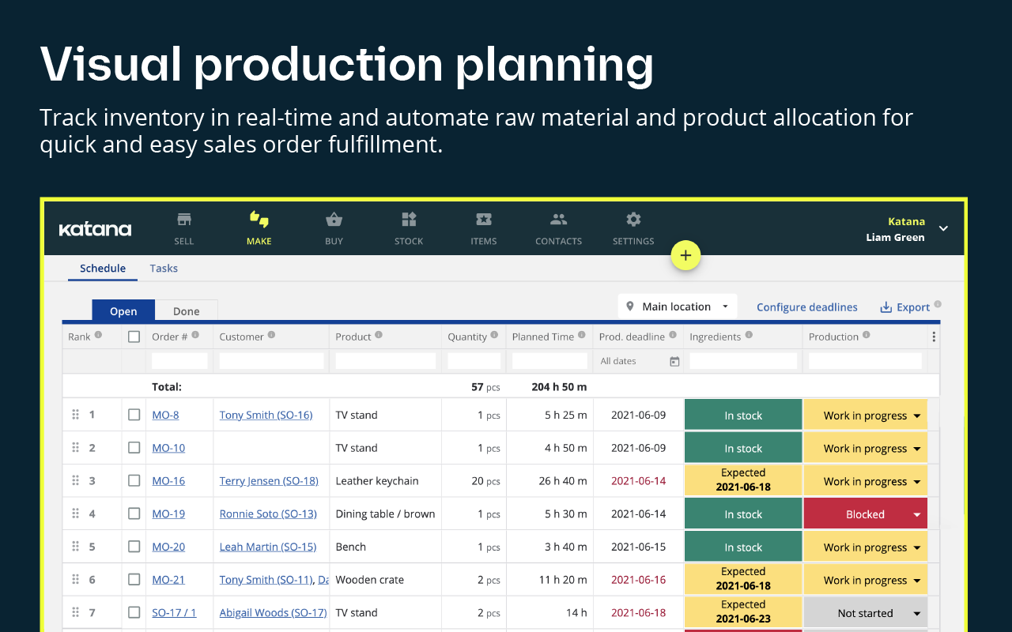Open Settings gear icon
This screenshot has height=632, width=1012.
pos(633,220)
